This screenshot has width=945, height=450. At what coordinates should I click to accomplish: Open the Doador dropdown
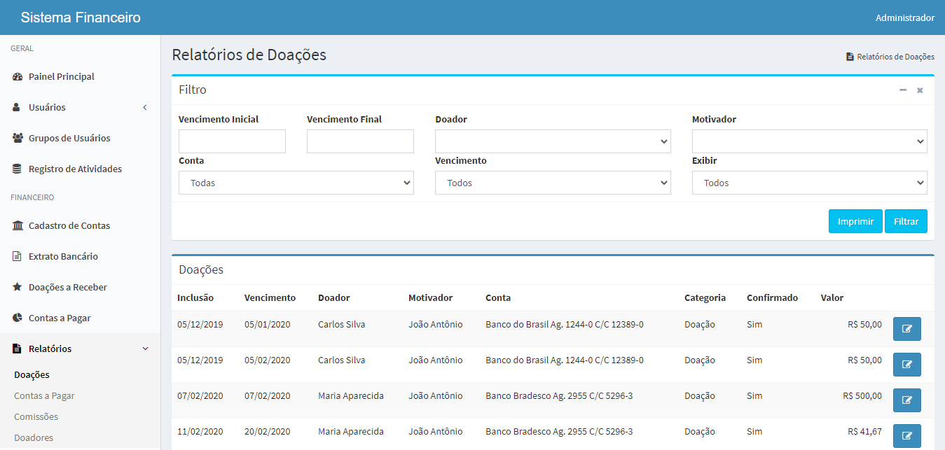pyautogui.click(x=553, y=141)
